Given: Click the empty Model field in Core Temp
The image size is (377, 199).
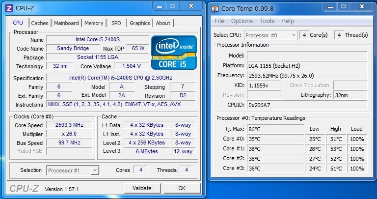Looking at the screenshot, I should pyautogui.click(x=307, y=56).
